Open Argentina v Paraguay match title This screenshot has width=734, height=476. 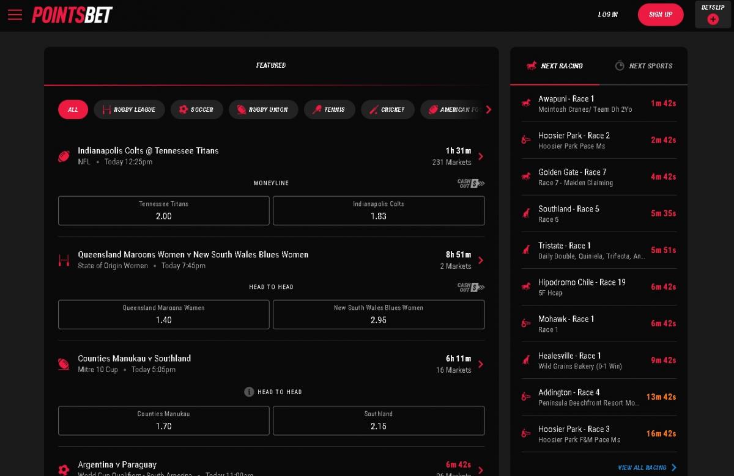pyautogui.click(x=117, y=465)
